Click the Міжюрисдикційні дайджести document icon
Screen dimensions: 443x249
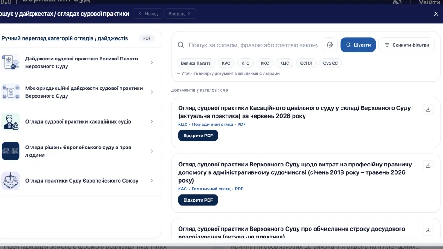coord(11,92)
